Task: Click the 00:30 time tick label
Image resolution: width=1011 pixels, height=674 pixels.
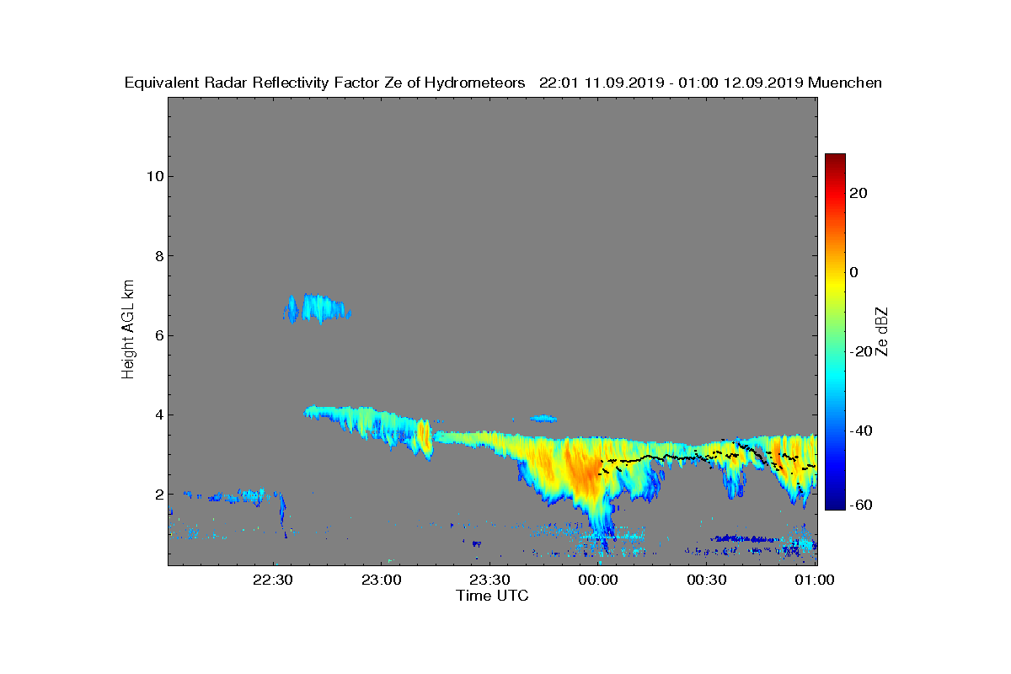Action: (x=708, y=580)
